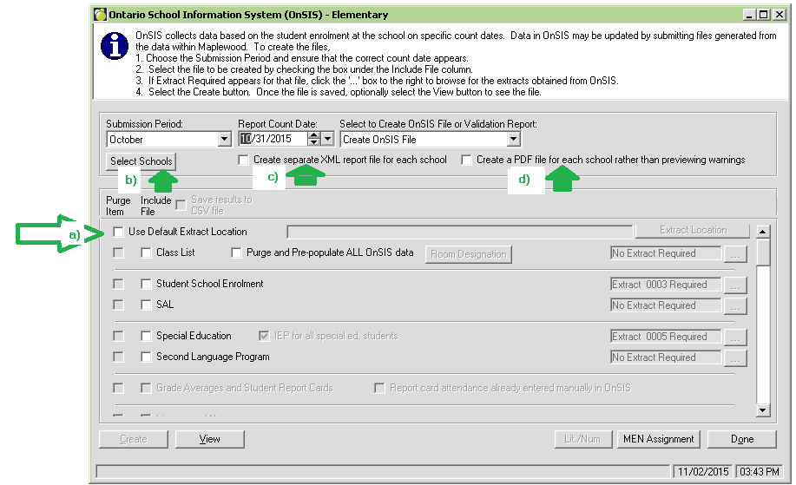Click the Select Schools button
The height and width of the screenshot is (485, 796).
[x=141, y=161]
